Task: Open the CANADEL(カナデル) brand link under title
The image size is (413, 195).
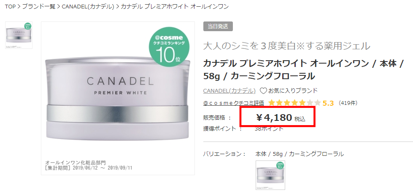Action: tap(229, 91)
